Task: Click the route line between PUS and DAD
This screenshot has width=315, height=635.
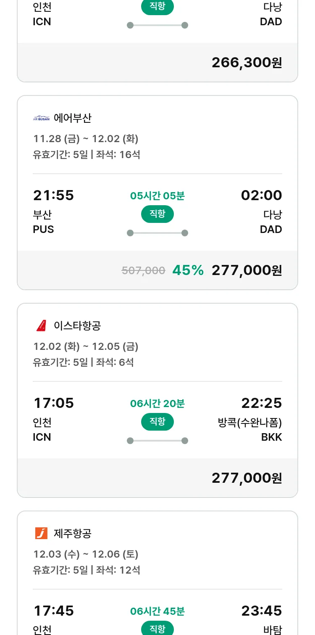Action: (157, 233)
